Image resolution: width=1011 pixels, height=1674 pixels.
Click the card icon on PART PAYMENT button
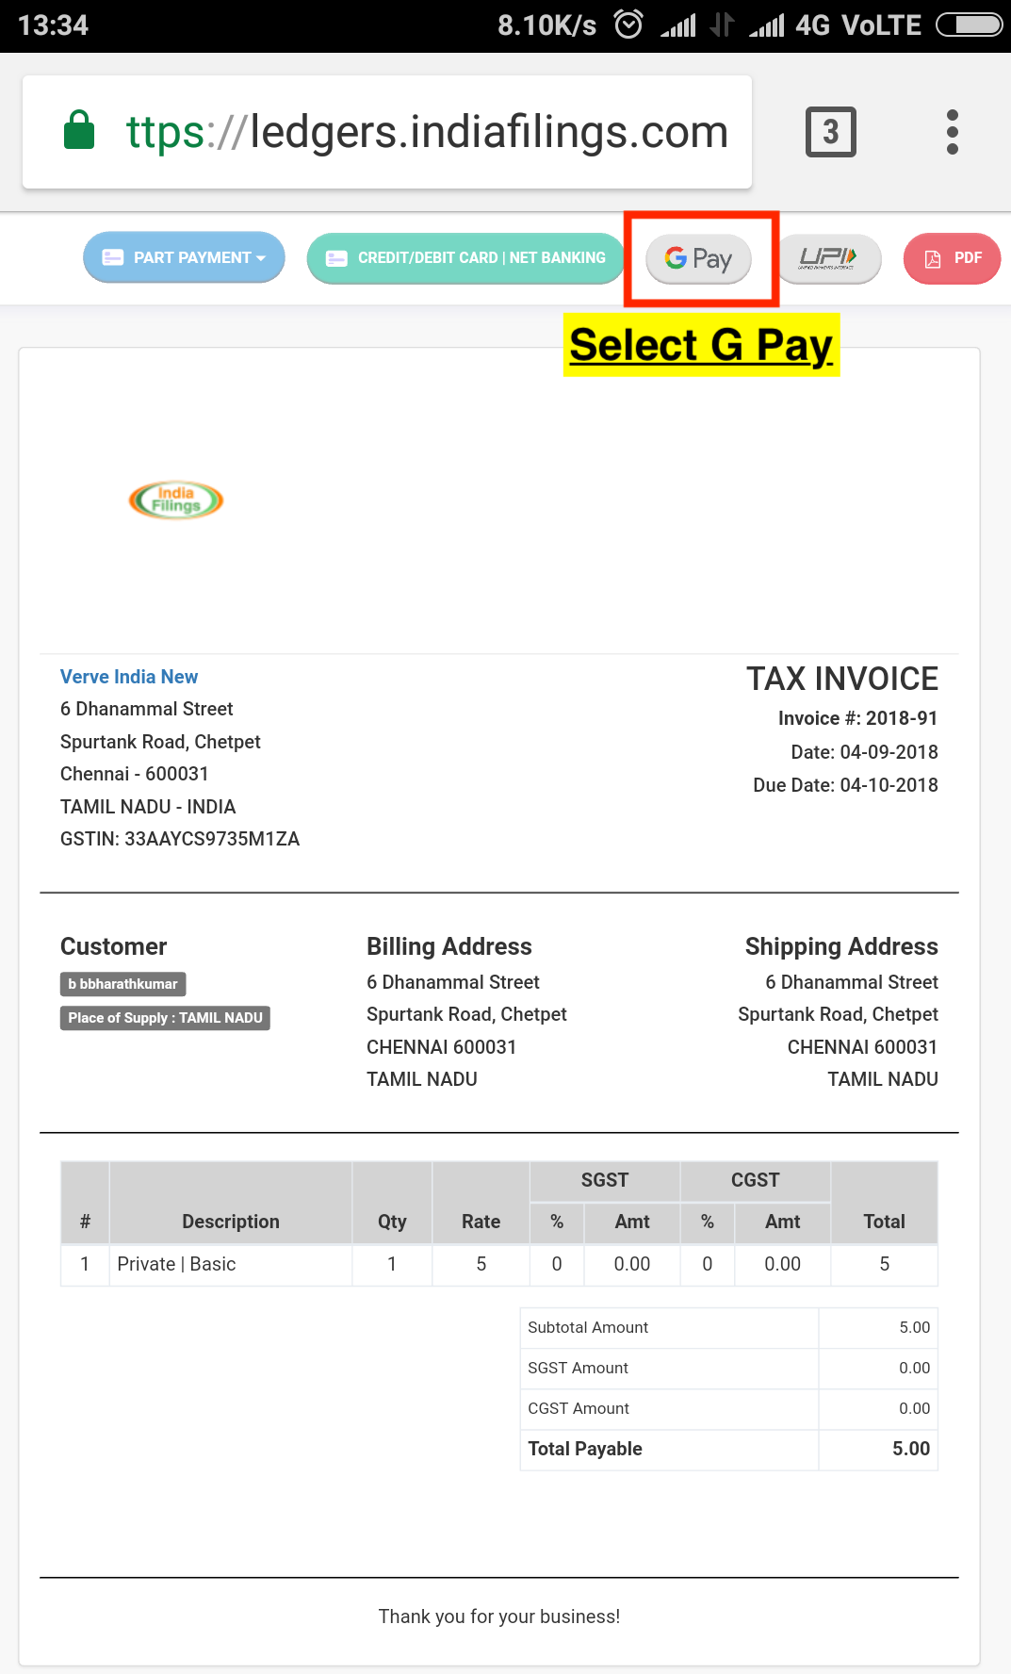tap(114, 256)
